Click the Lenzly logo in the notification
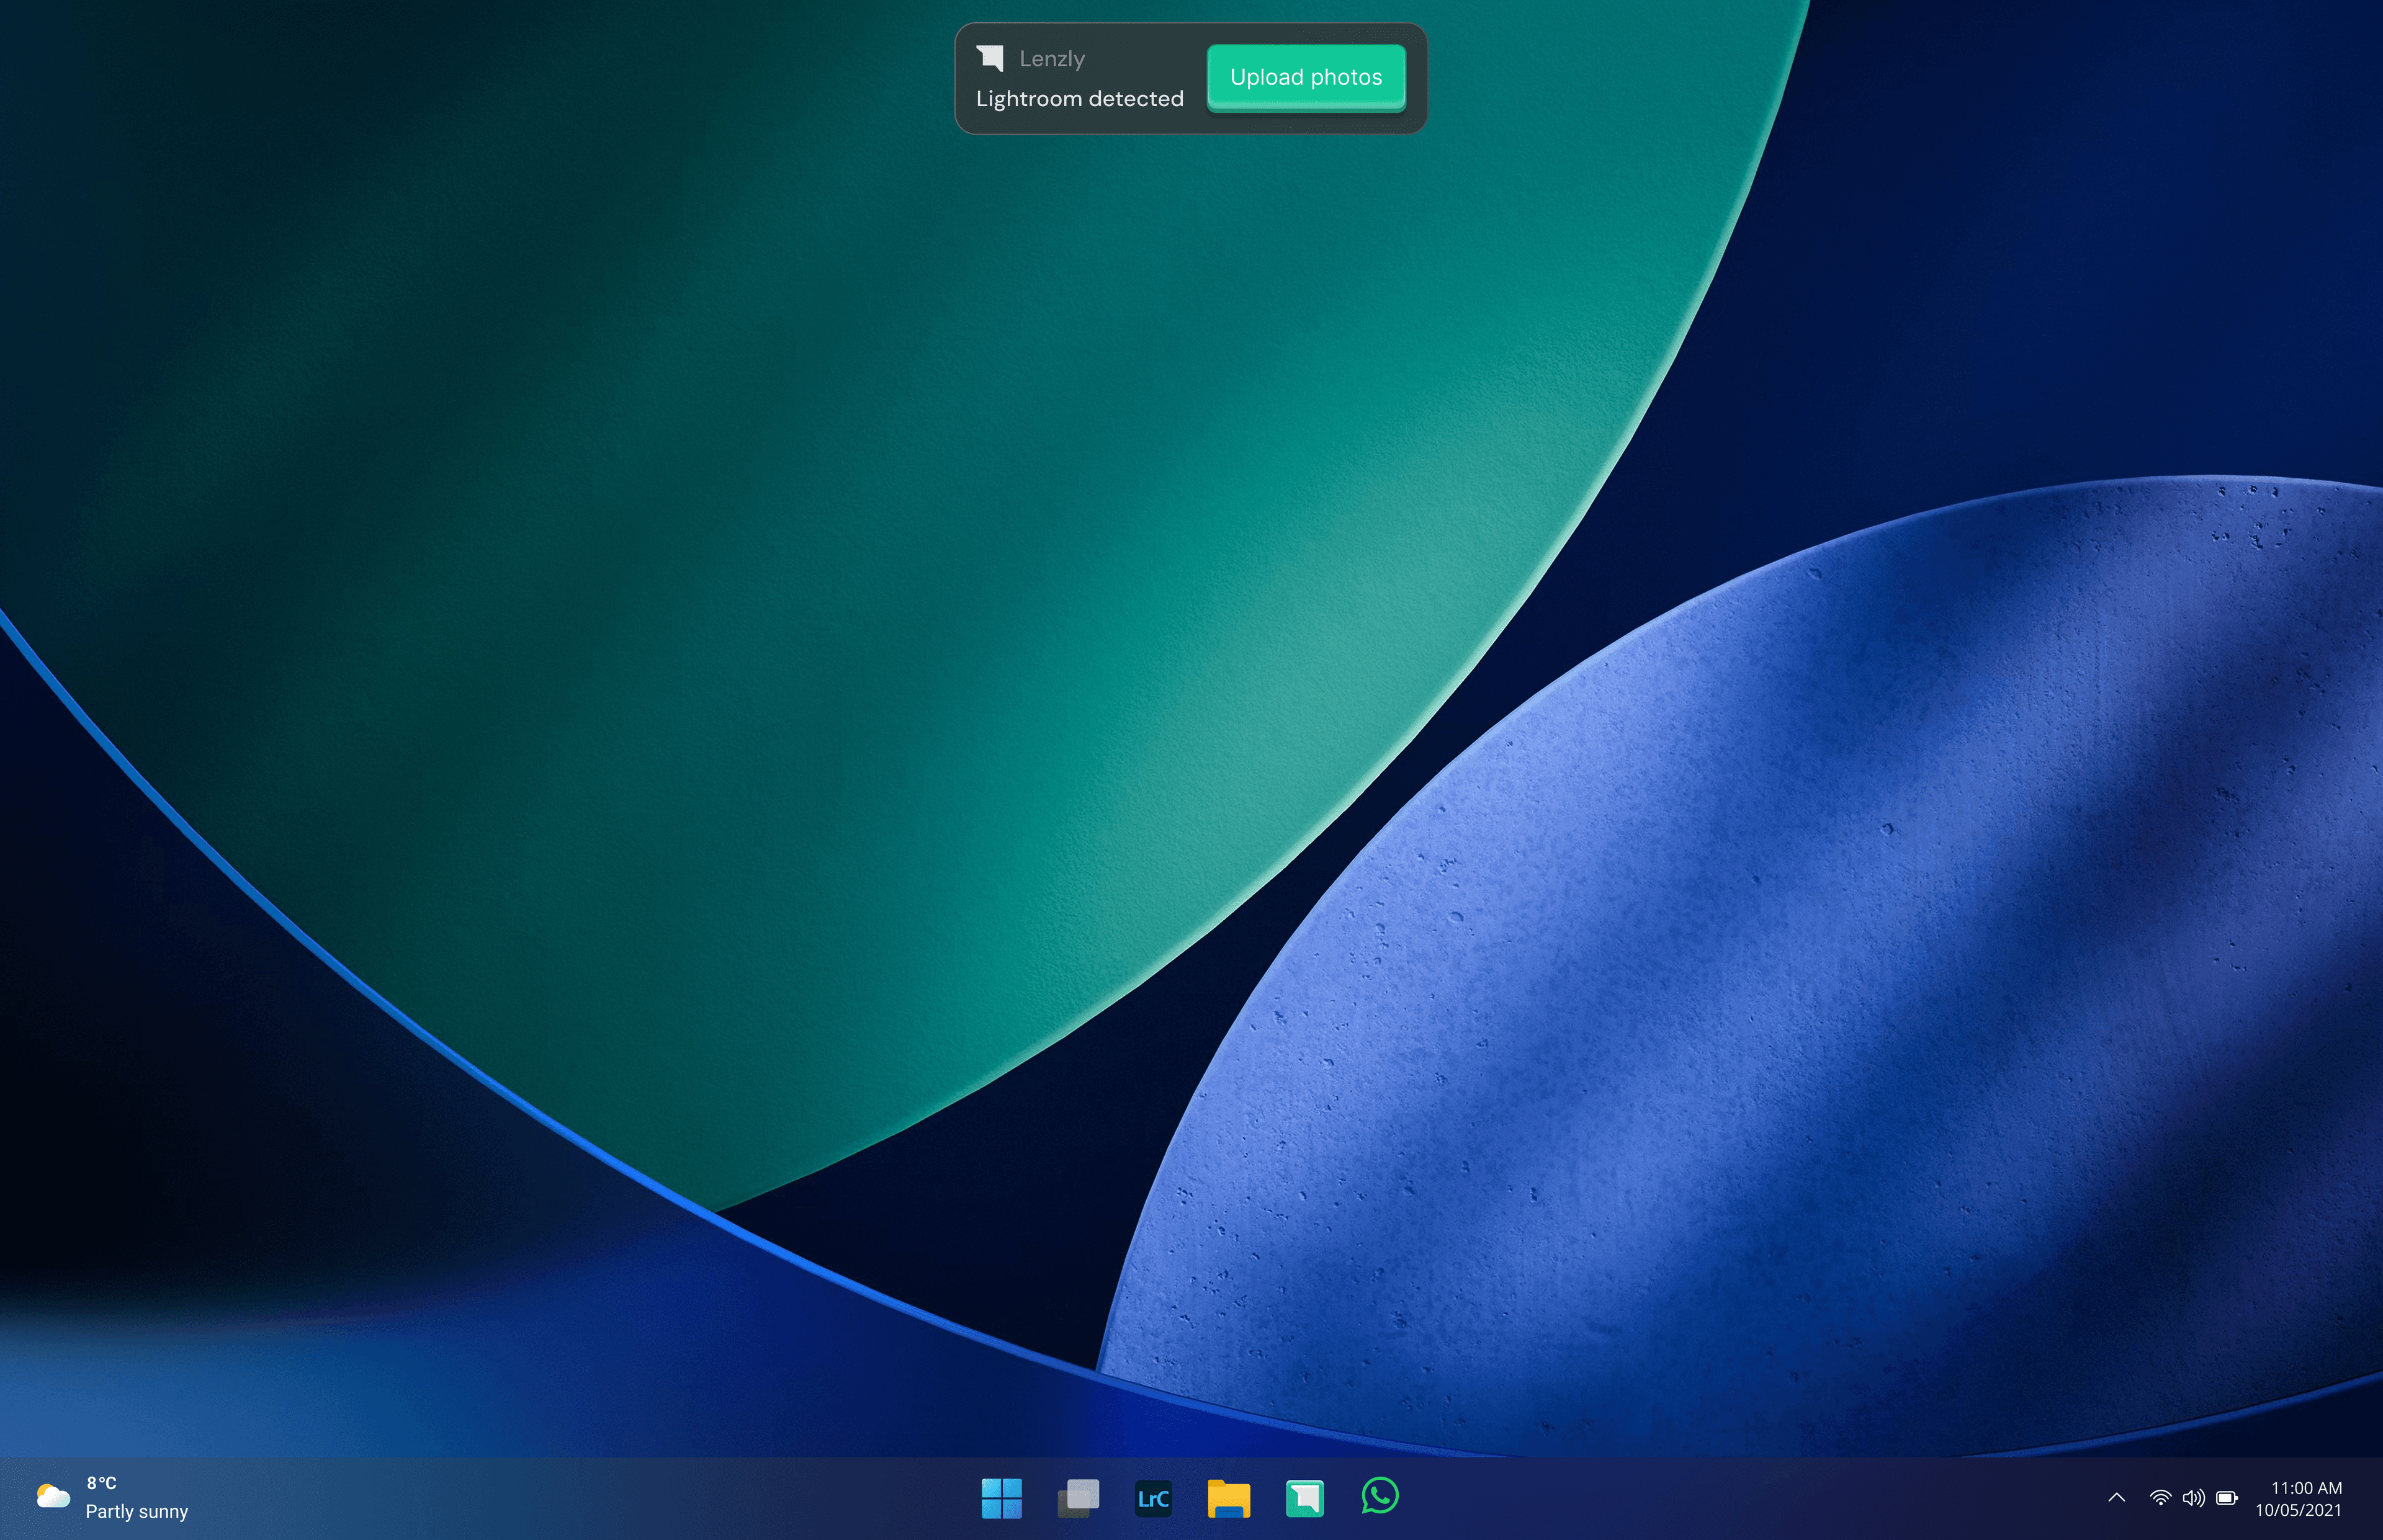 coord(989,58)
